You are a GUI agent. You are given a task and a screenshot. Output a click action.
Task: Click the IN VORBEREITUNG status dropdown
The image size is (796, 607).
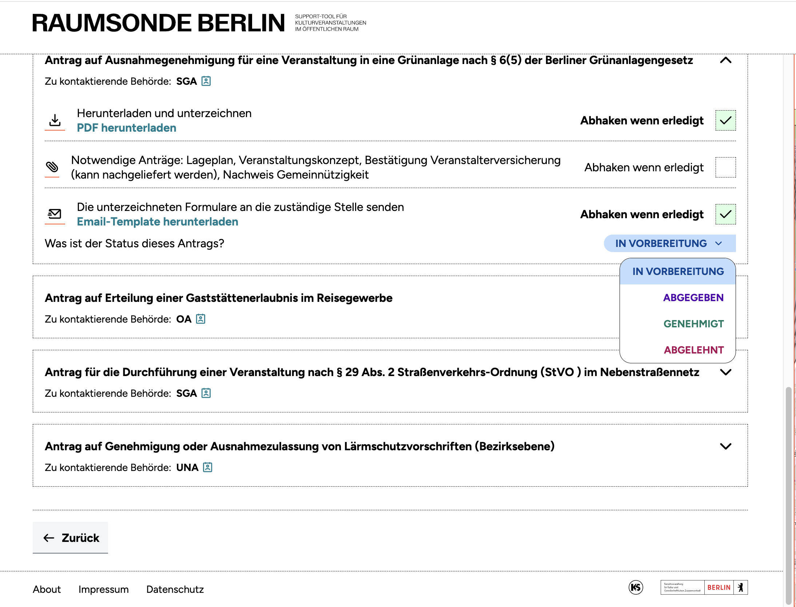669,243
